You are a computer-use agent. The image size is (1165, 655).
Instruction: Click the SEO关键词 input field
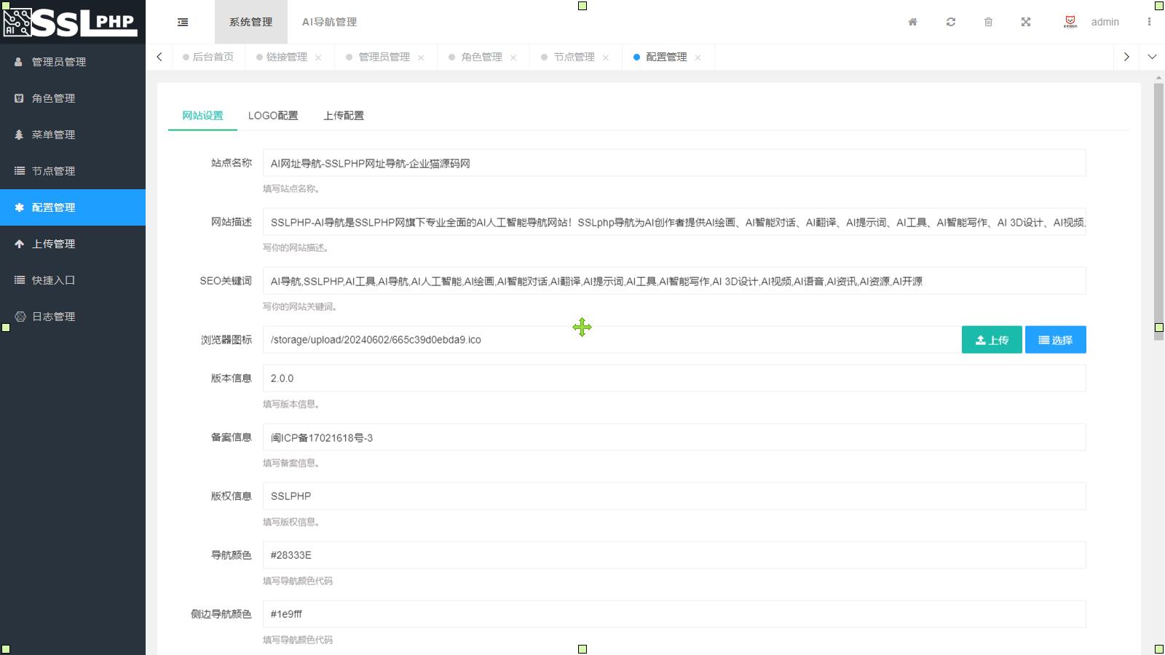coord(674,281)
